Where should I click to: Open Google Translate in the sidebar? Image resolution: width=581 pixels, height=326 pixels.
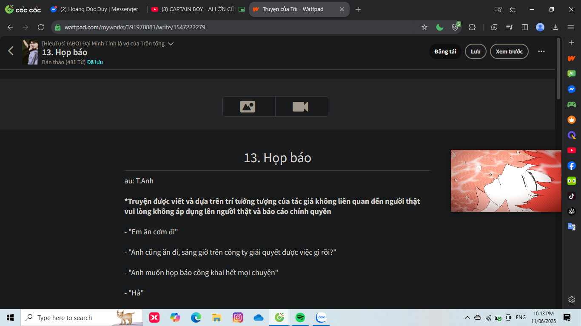572,227
